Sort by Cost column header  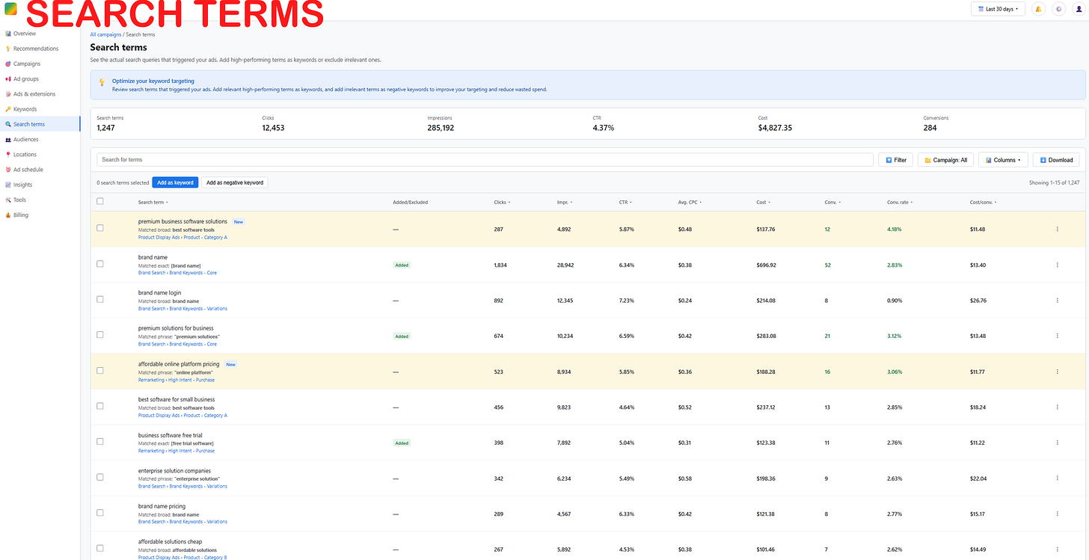pyautogui.click(x=762, y=202)
